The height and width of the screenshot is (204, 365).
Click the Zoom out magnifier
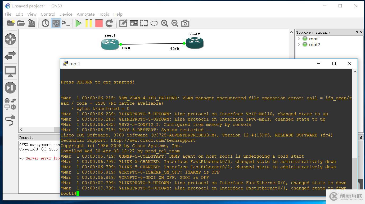(175, 23)
